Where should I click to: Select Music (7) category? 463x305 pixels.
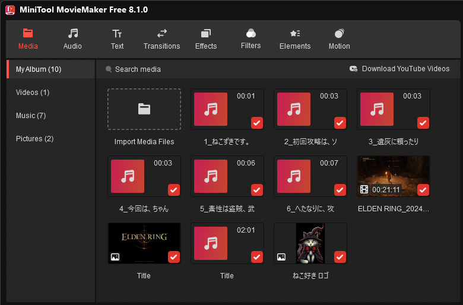coord(50,116)
